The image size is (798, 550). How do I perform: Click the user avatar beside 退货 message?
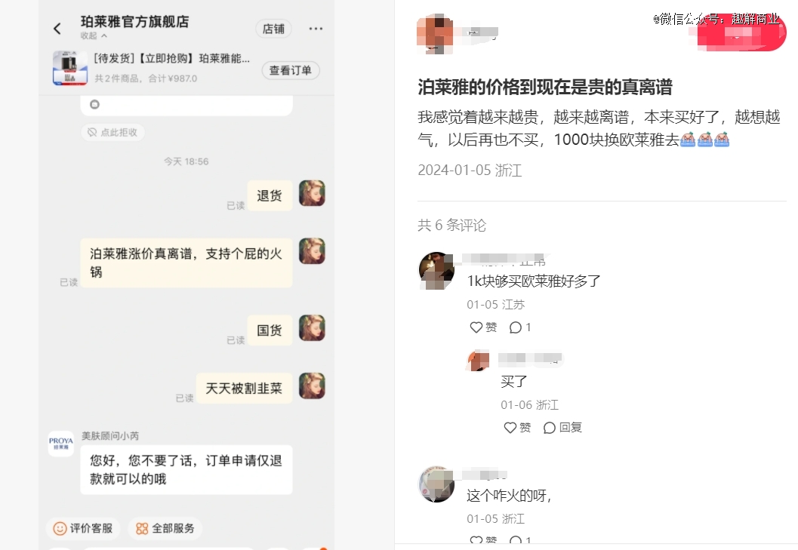(x=312, y=193)
